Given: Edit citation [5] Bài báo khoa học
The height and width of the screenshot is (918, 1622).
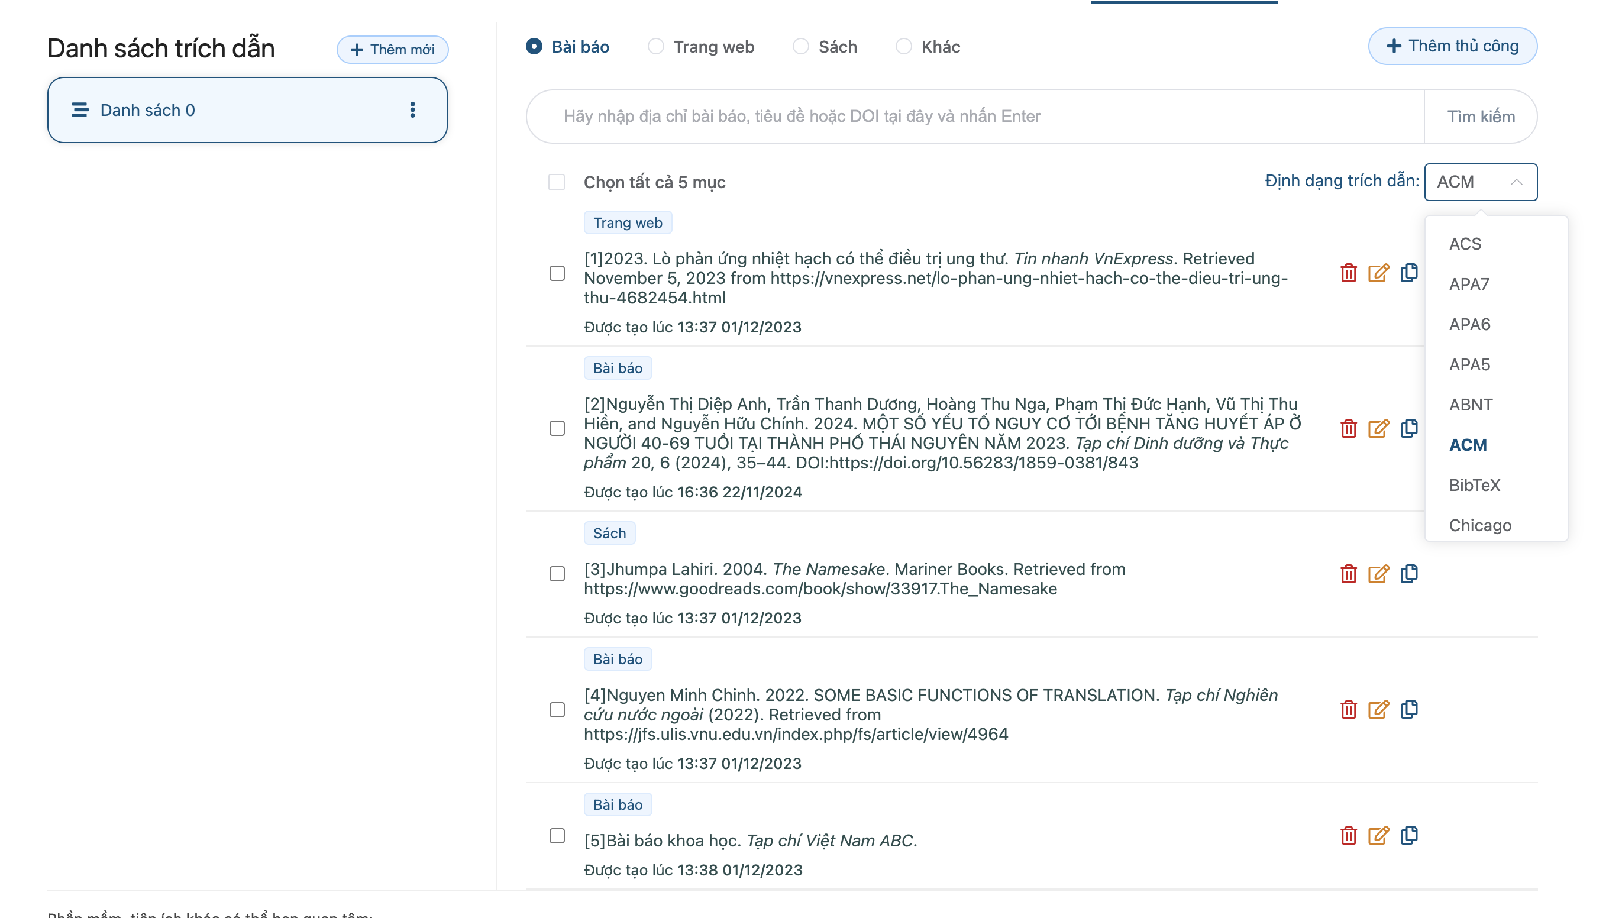Looking at the screenshot, I should [x=1379, y=835].
